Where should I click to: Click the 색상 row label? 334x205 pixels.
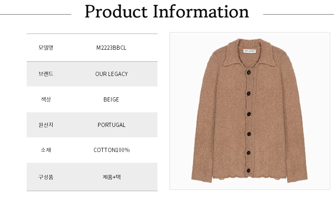pyautogui.click(x=46, y=99)
